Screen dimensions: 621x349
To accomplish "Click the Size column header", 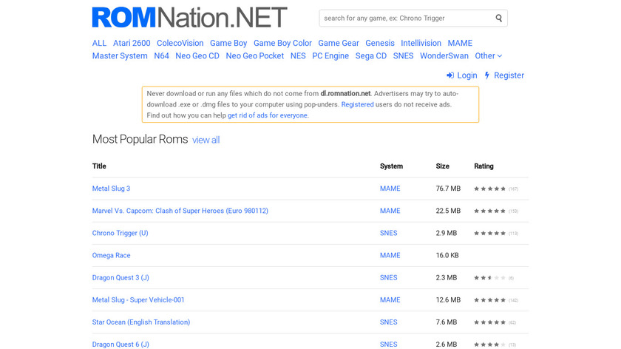I will (x=442, y=166).
